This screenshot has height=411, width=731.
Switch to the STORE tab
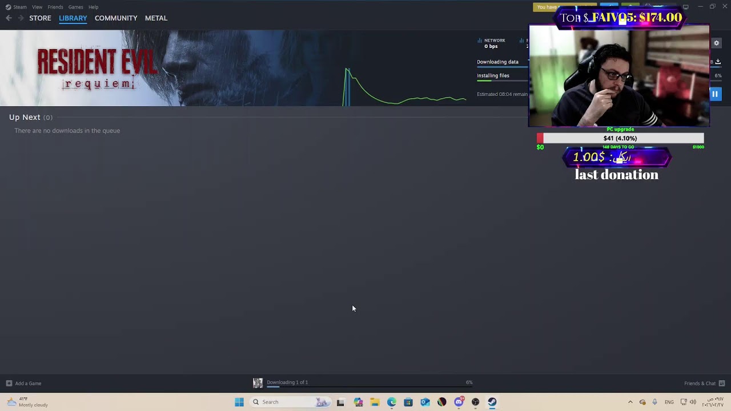(x=40, y=18)
